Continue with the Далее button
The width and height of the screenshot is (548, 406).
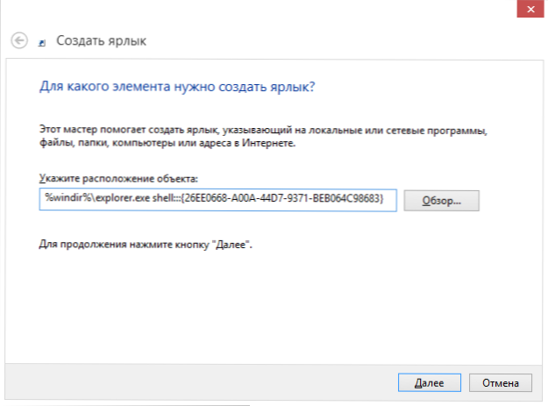429,383
